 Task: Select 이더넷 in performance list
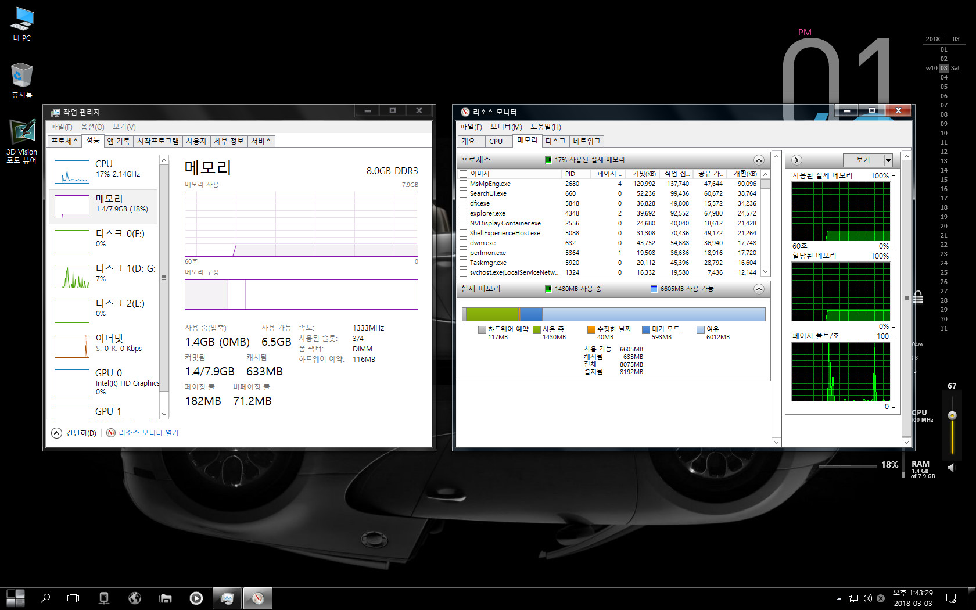(103, 346)
